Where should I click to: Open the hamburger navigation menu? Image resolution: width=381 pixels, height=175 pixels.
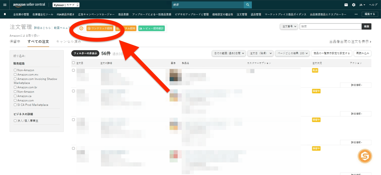[5, 5]
